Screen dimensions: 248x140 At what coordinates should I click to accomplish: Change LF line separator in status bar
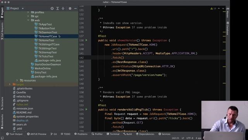183,138
